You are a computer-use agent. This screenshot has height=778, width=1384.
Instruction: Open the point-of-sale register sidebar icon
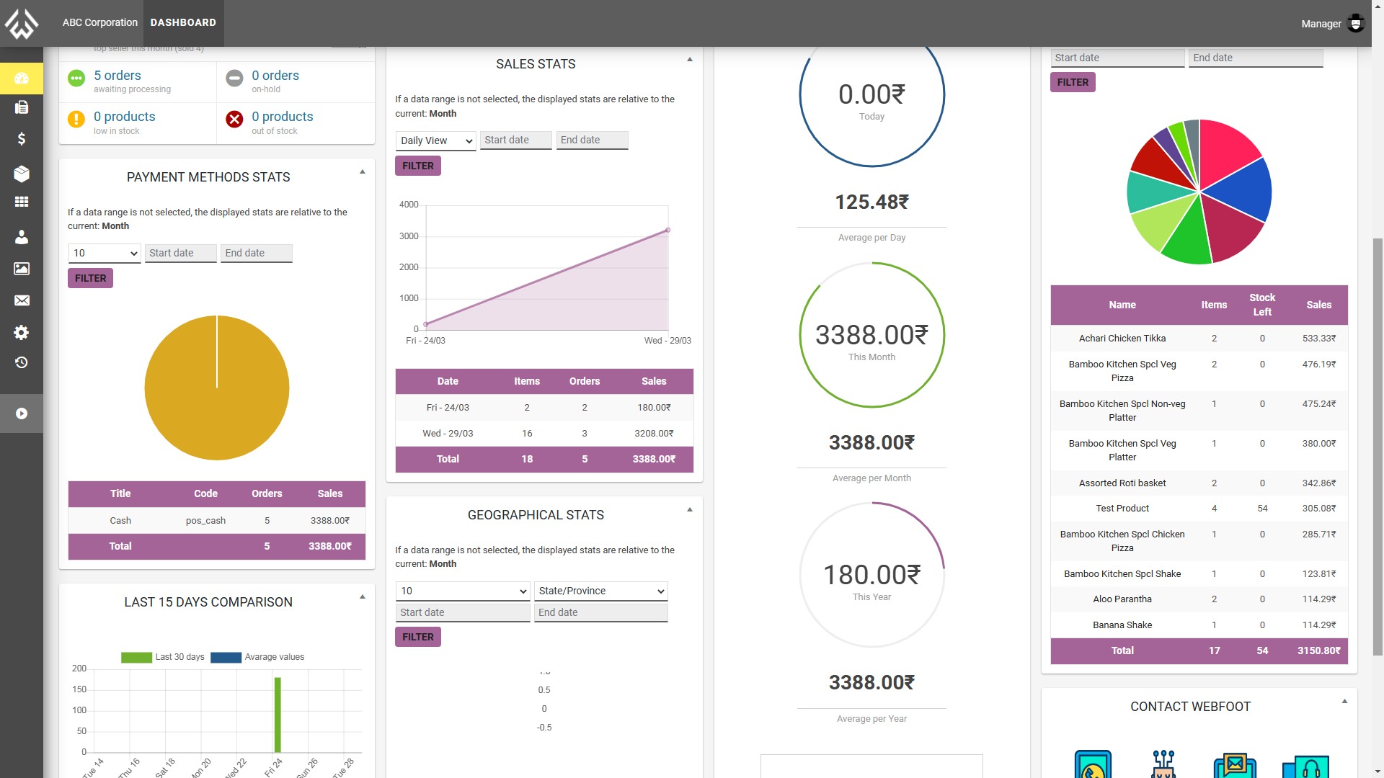point(22,107)
